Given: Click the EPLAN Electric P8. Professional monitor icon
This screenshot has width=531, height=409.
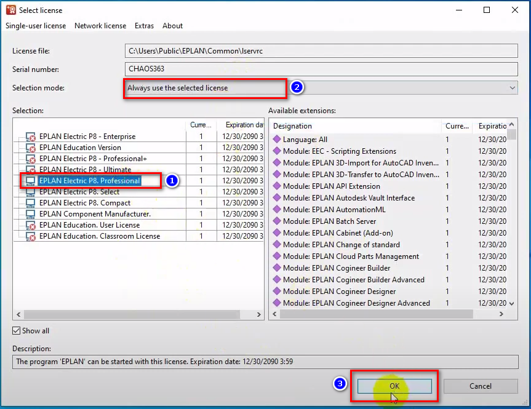Looking at the screenshot, I should pos(31,181).
